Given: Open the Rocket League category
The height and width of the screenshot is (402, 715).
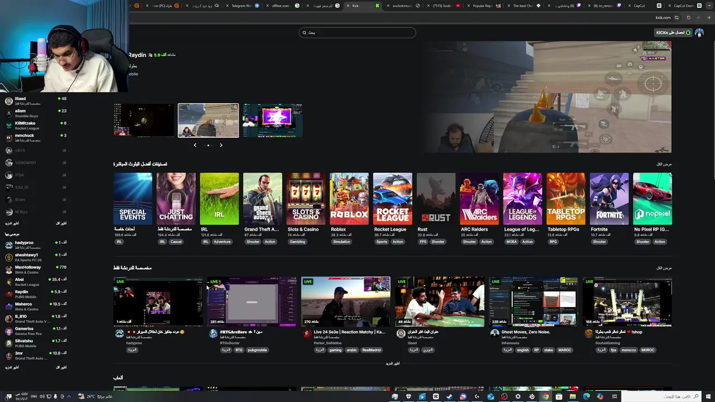Looking at the screenshot, I should pos(392,199).
